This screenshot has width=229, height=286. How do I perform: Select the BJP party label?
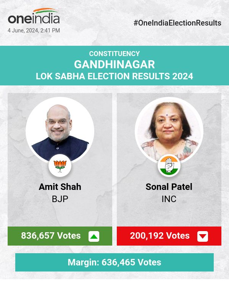(x=60, y=199)
